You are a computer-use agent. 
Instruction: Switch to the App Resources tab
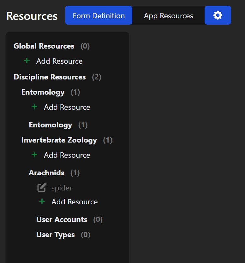(168, 15)
